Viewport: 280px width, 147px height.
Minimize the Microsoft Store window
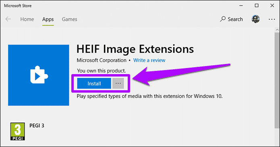(x=241, y=6)
